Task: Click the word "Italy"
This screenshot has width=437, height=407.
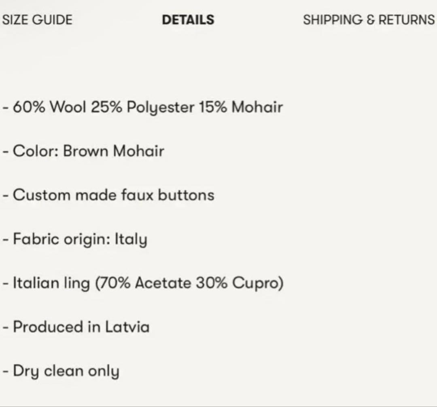Action: [x=131, y=239]
